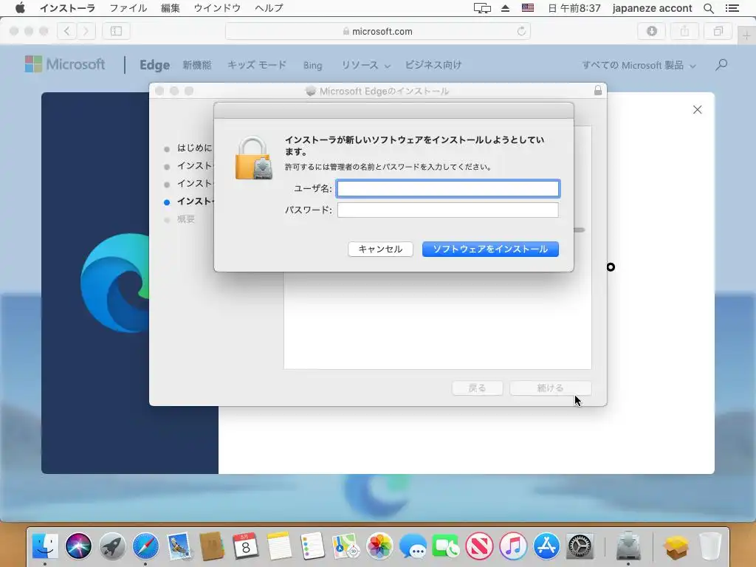Close the webpage overlay with the X

[697, 109]
